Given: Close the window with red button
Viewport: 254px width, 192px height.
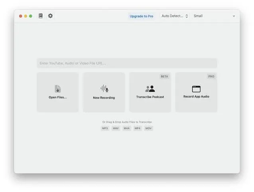Looking at the screenshot, I should point(21,16).
